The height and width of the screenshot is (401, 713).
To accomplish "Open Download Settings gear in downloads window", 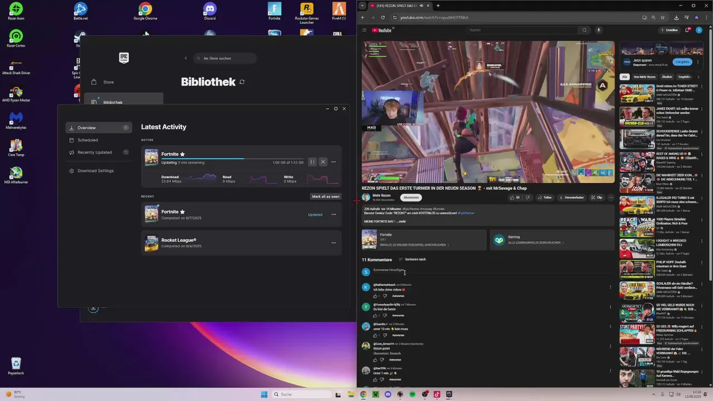I will pyautogui.click(x=72, y=171).
